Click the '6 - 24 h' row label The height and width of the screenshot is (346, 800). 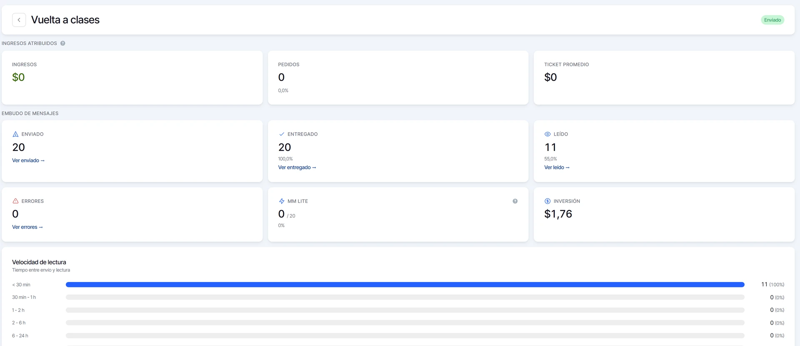(20, 336)
